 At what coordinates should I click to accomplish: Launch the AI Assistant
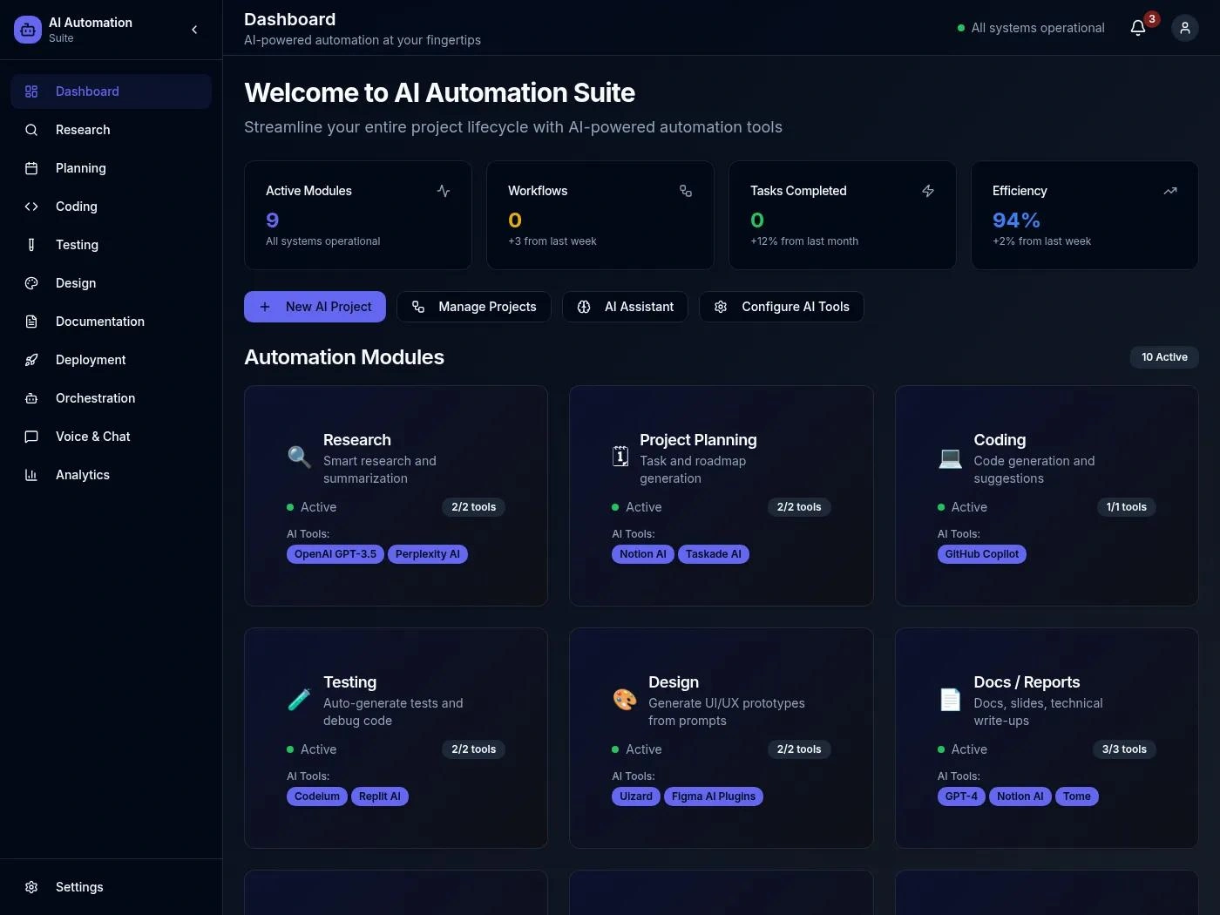pos(625,307)
